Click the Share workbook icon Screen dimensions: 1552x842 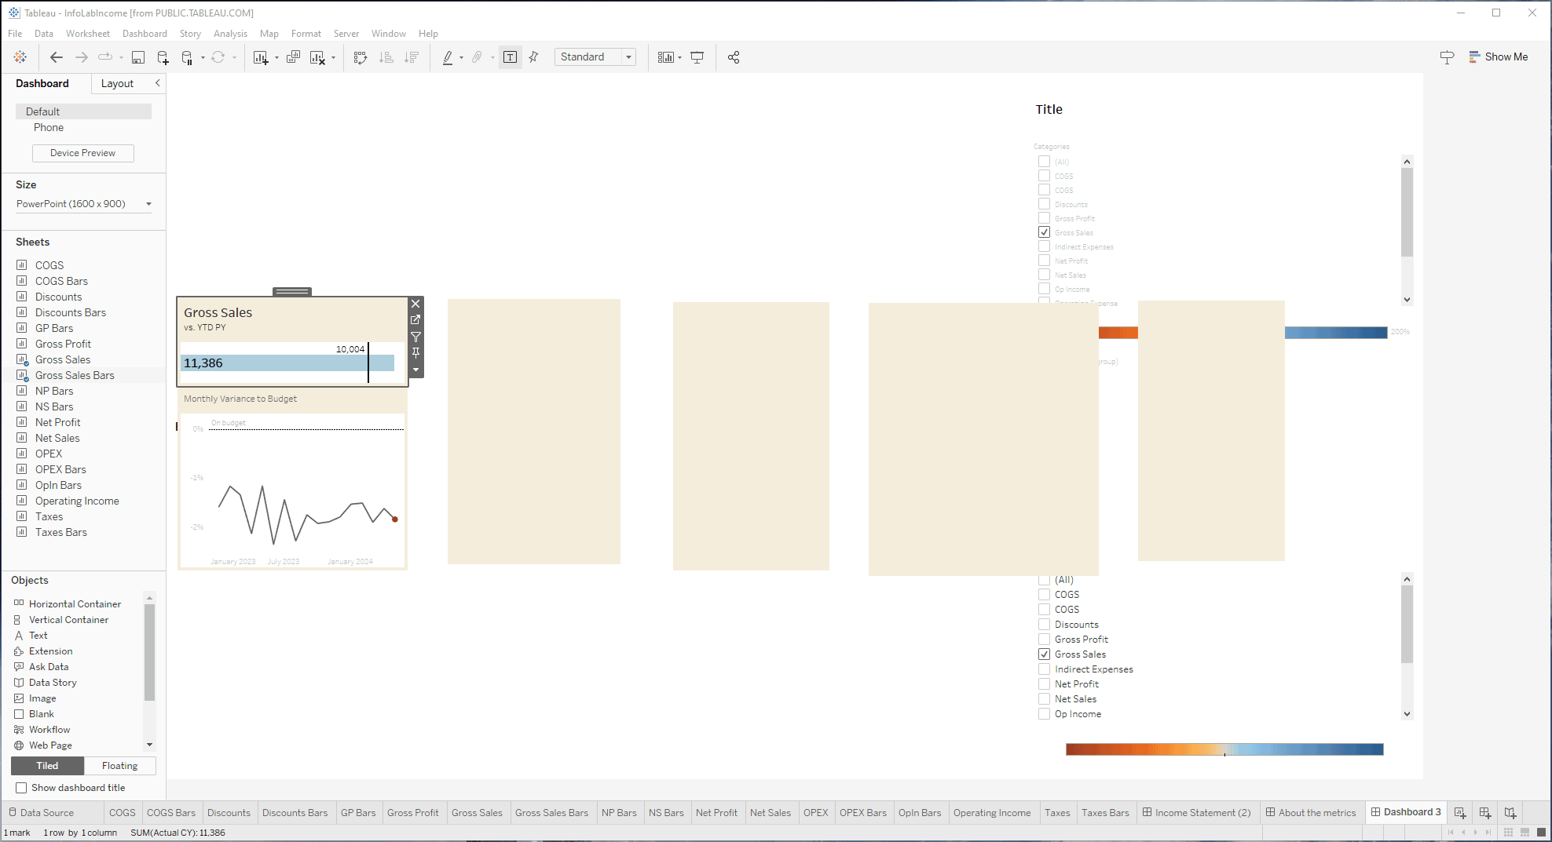734,57
